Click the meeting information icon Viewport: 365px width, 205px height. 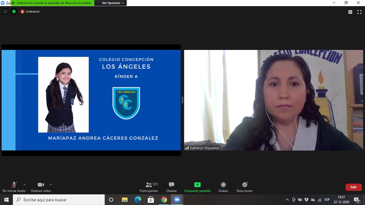click(5, 11)
